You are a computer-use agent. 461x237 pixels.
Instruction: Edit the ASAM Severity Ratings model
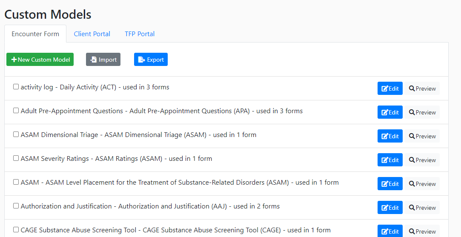click(390, 160)
